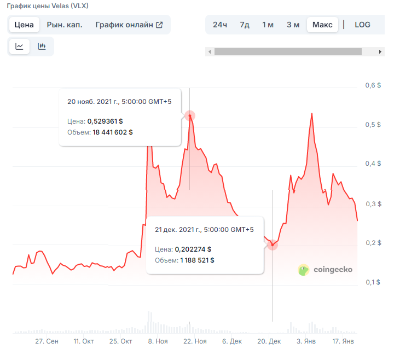Switch to line chart view icon

click(19, 46)
